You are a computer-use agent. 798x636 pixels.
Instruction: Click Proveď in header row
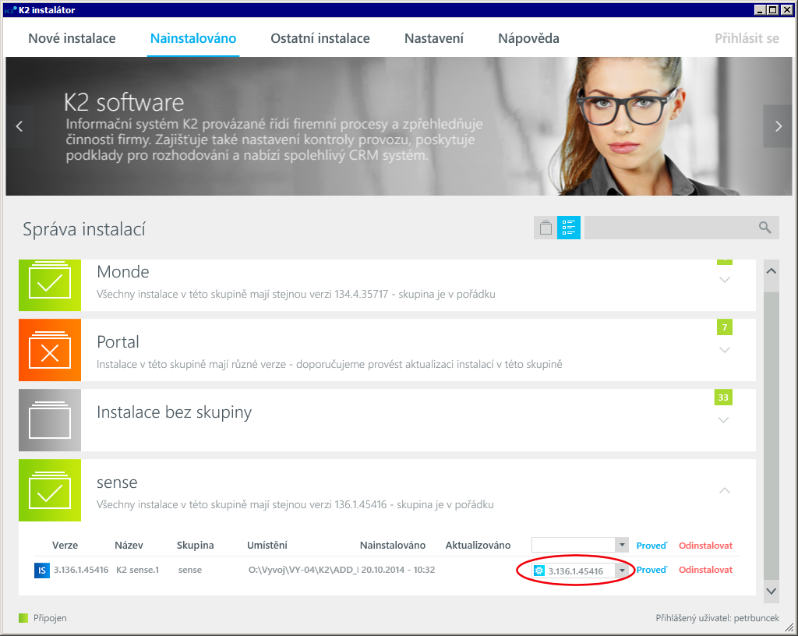(x=651, y=546)
